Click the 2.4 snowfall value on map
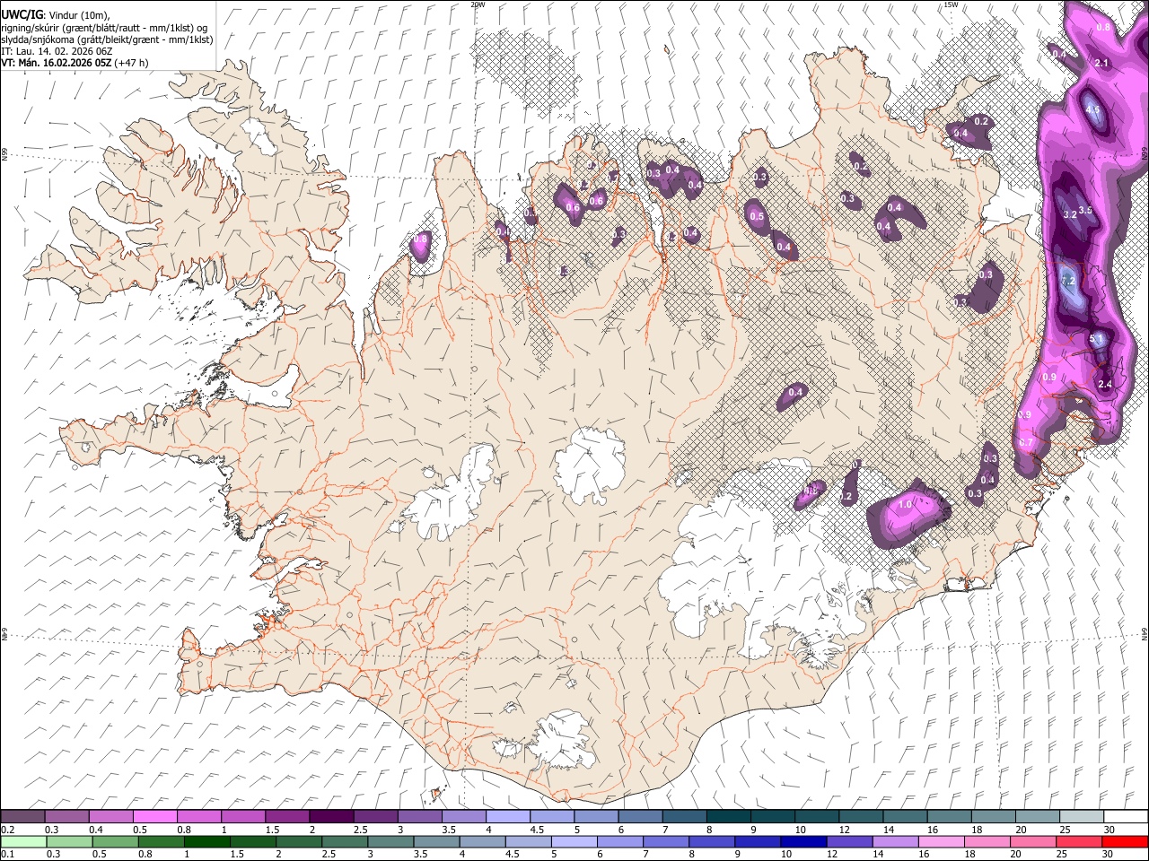Viewport: 1149px width, 861px height. 1105,385
